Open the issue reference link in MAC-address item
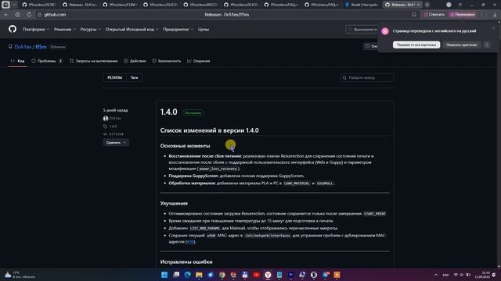 190,242
